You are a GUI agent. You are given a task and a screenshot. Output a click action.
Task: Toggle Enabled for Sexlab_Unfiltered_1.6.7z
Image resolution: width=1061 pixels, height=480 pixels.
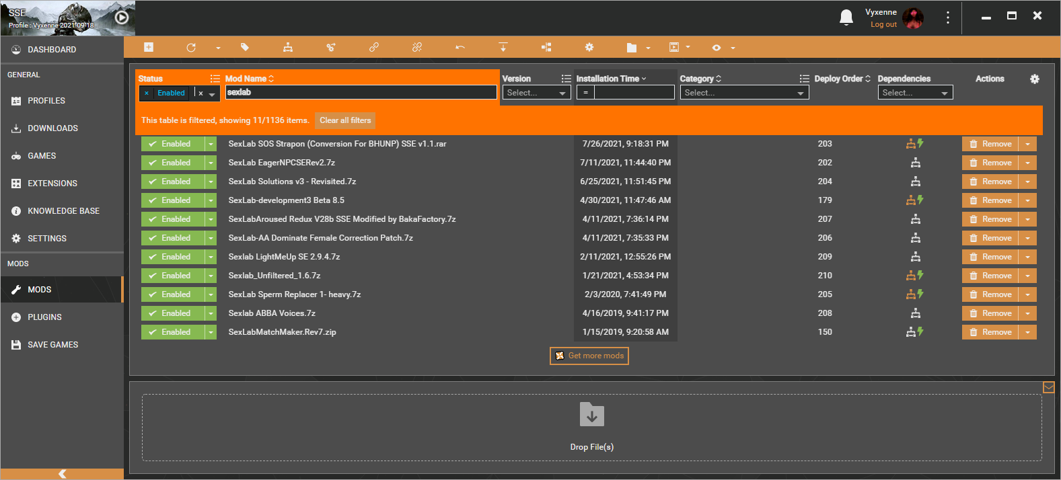172,276
